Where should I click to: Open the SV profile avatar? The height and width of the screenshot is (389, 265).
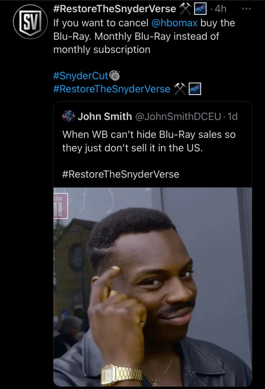[x=30, y=22]
